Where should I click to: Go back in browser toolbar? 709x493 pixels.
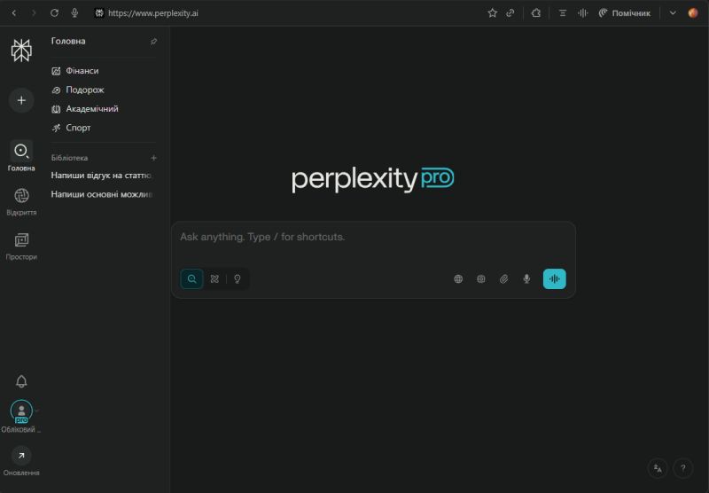point(14,13)
